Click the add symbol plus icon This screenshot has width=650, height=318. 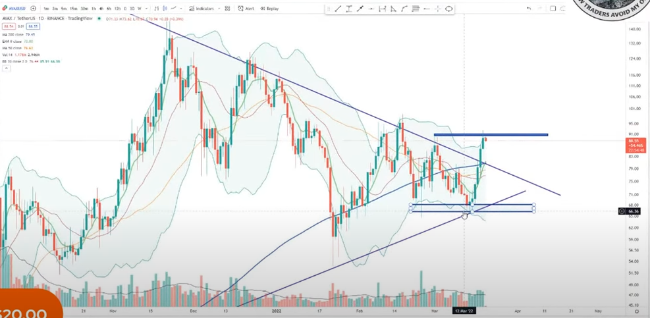coord(34,9)
